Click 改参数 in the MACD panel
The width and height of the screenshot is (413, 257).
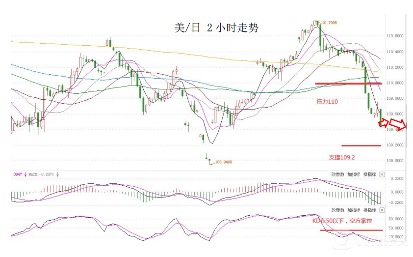point(338,174)
